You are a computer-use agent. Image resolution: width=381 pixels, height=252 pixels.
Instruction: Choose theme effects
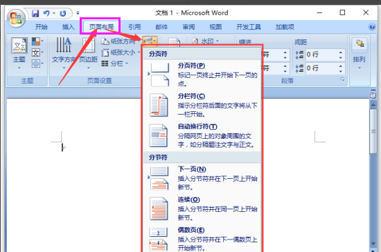point(37,64)
